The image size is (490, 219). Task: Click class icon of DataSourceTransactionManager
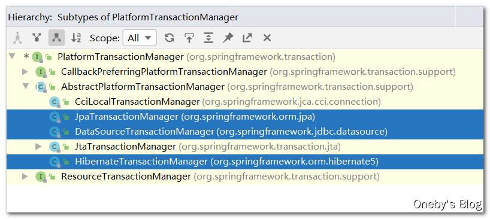pyautogui.click(x=55, y=132)
